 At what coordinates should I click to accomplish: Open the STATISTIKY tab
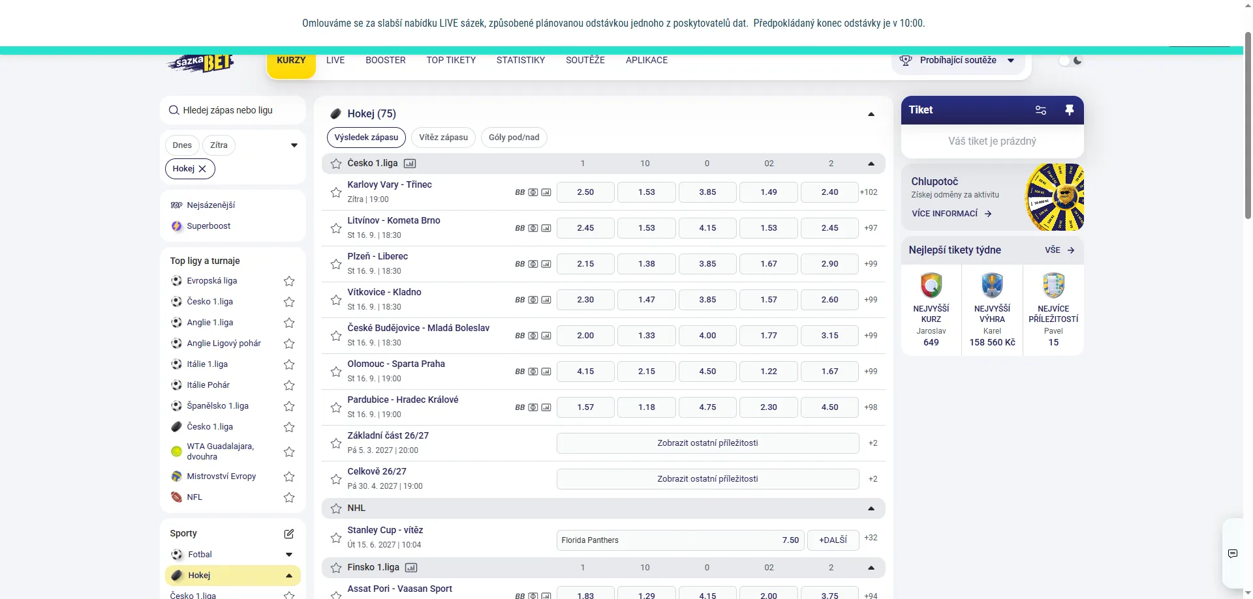521,60
